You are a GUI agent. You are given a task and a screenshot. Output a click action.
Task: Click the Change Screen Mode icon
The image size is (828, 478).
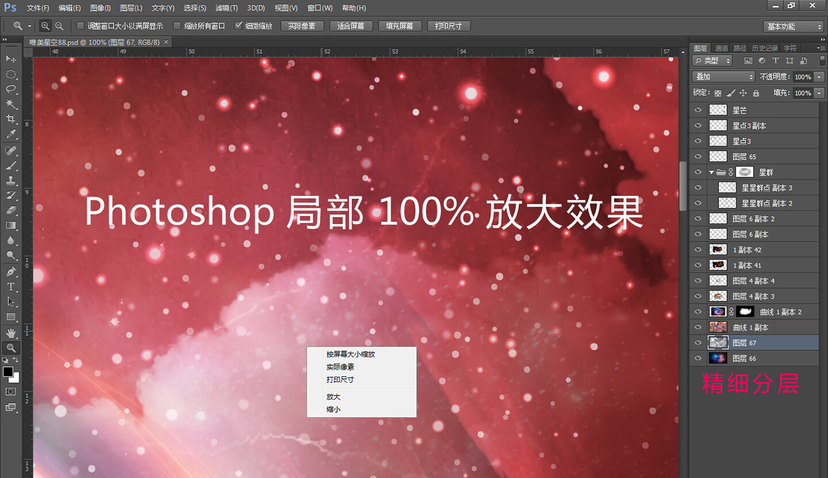tap(11, 407)
